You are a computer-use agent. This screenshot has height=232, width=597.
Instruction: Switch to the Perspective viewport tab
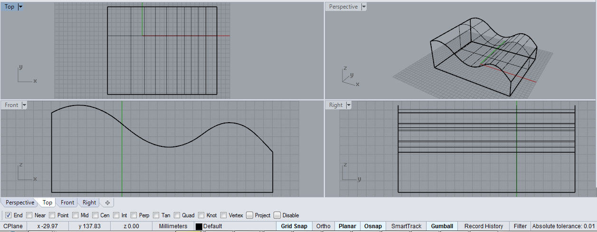20,203
